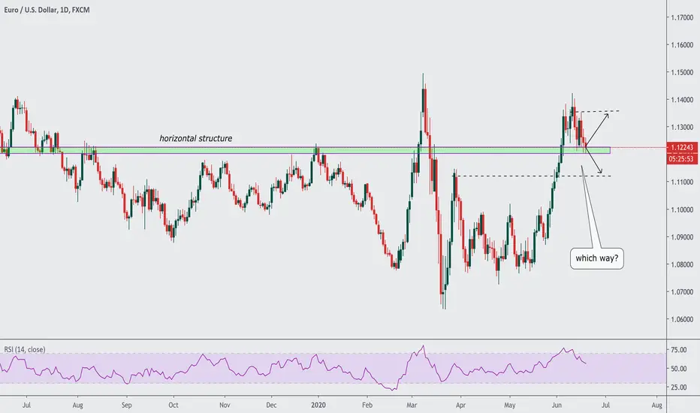
Task: Select the upward black arrow drawing
Action: (597, 131)
